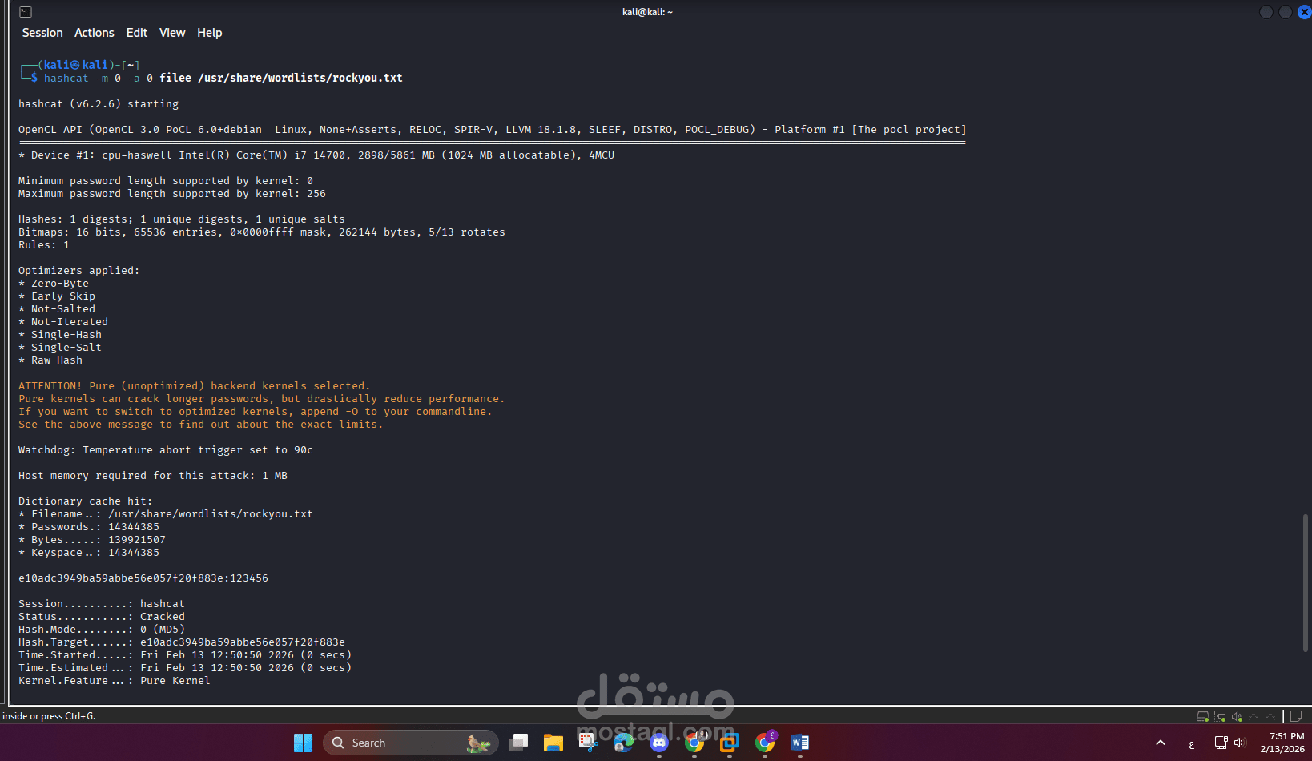Click the "OpenCL API" platform line

click(x=493, y=130)
